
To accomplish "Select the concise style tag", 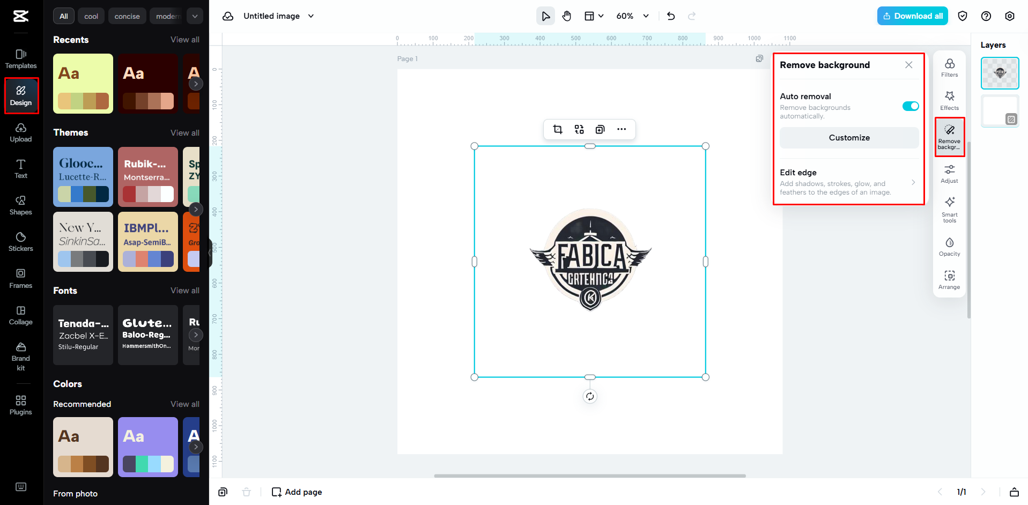I will [x=127, y=16].
